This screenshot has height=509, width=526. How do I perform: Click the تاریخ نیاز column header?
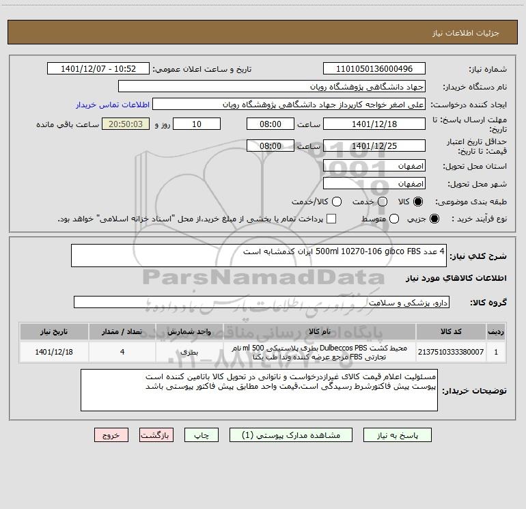54,331
